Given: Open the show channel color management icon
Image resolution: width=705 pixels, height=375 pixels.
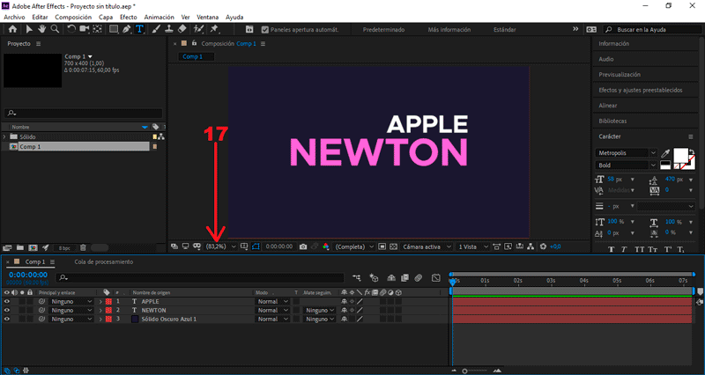Looking at the screenshot, I should pyautogui.click(x=325, y=246).
